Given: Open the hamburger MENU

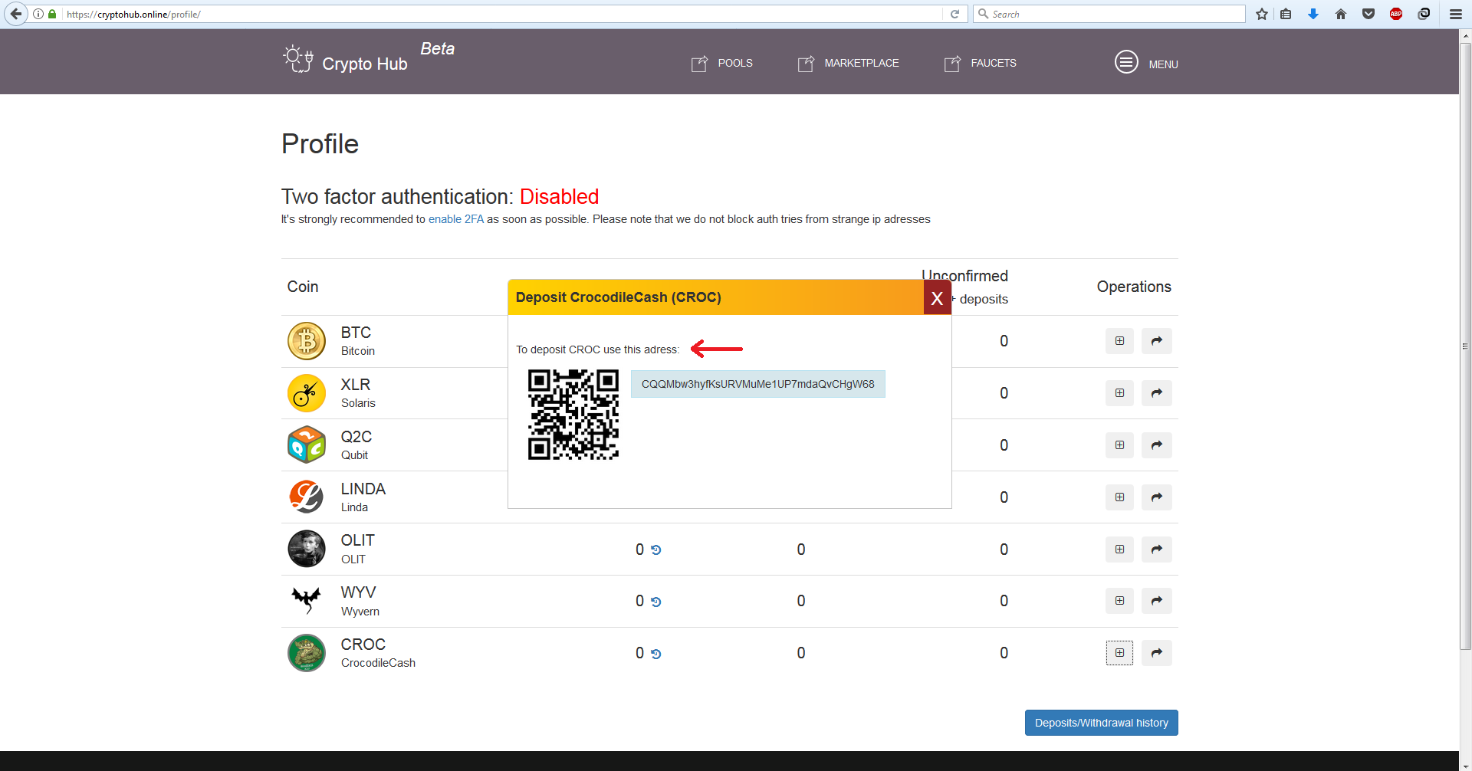Looking at the screenshot, I should point(1146,63).
